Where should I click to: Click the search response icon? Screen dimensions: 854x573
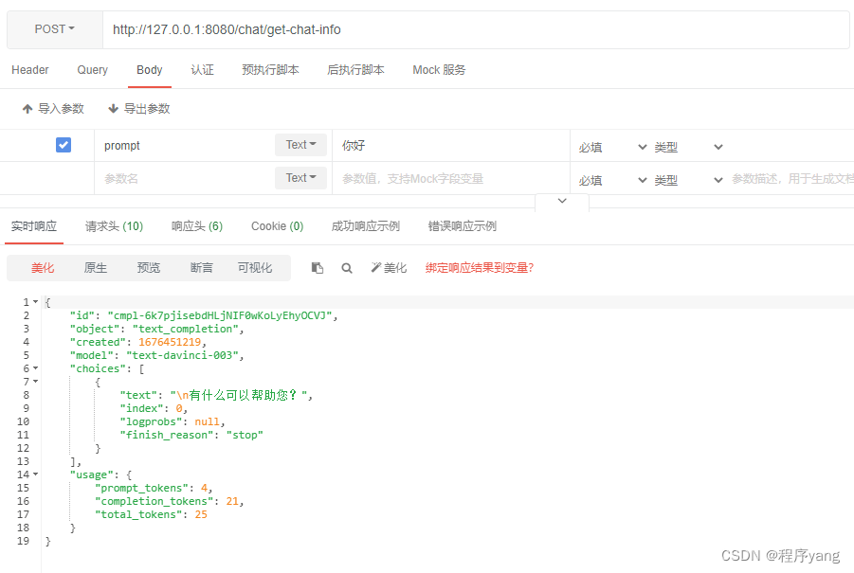[346, 268]
